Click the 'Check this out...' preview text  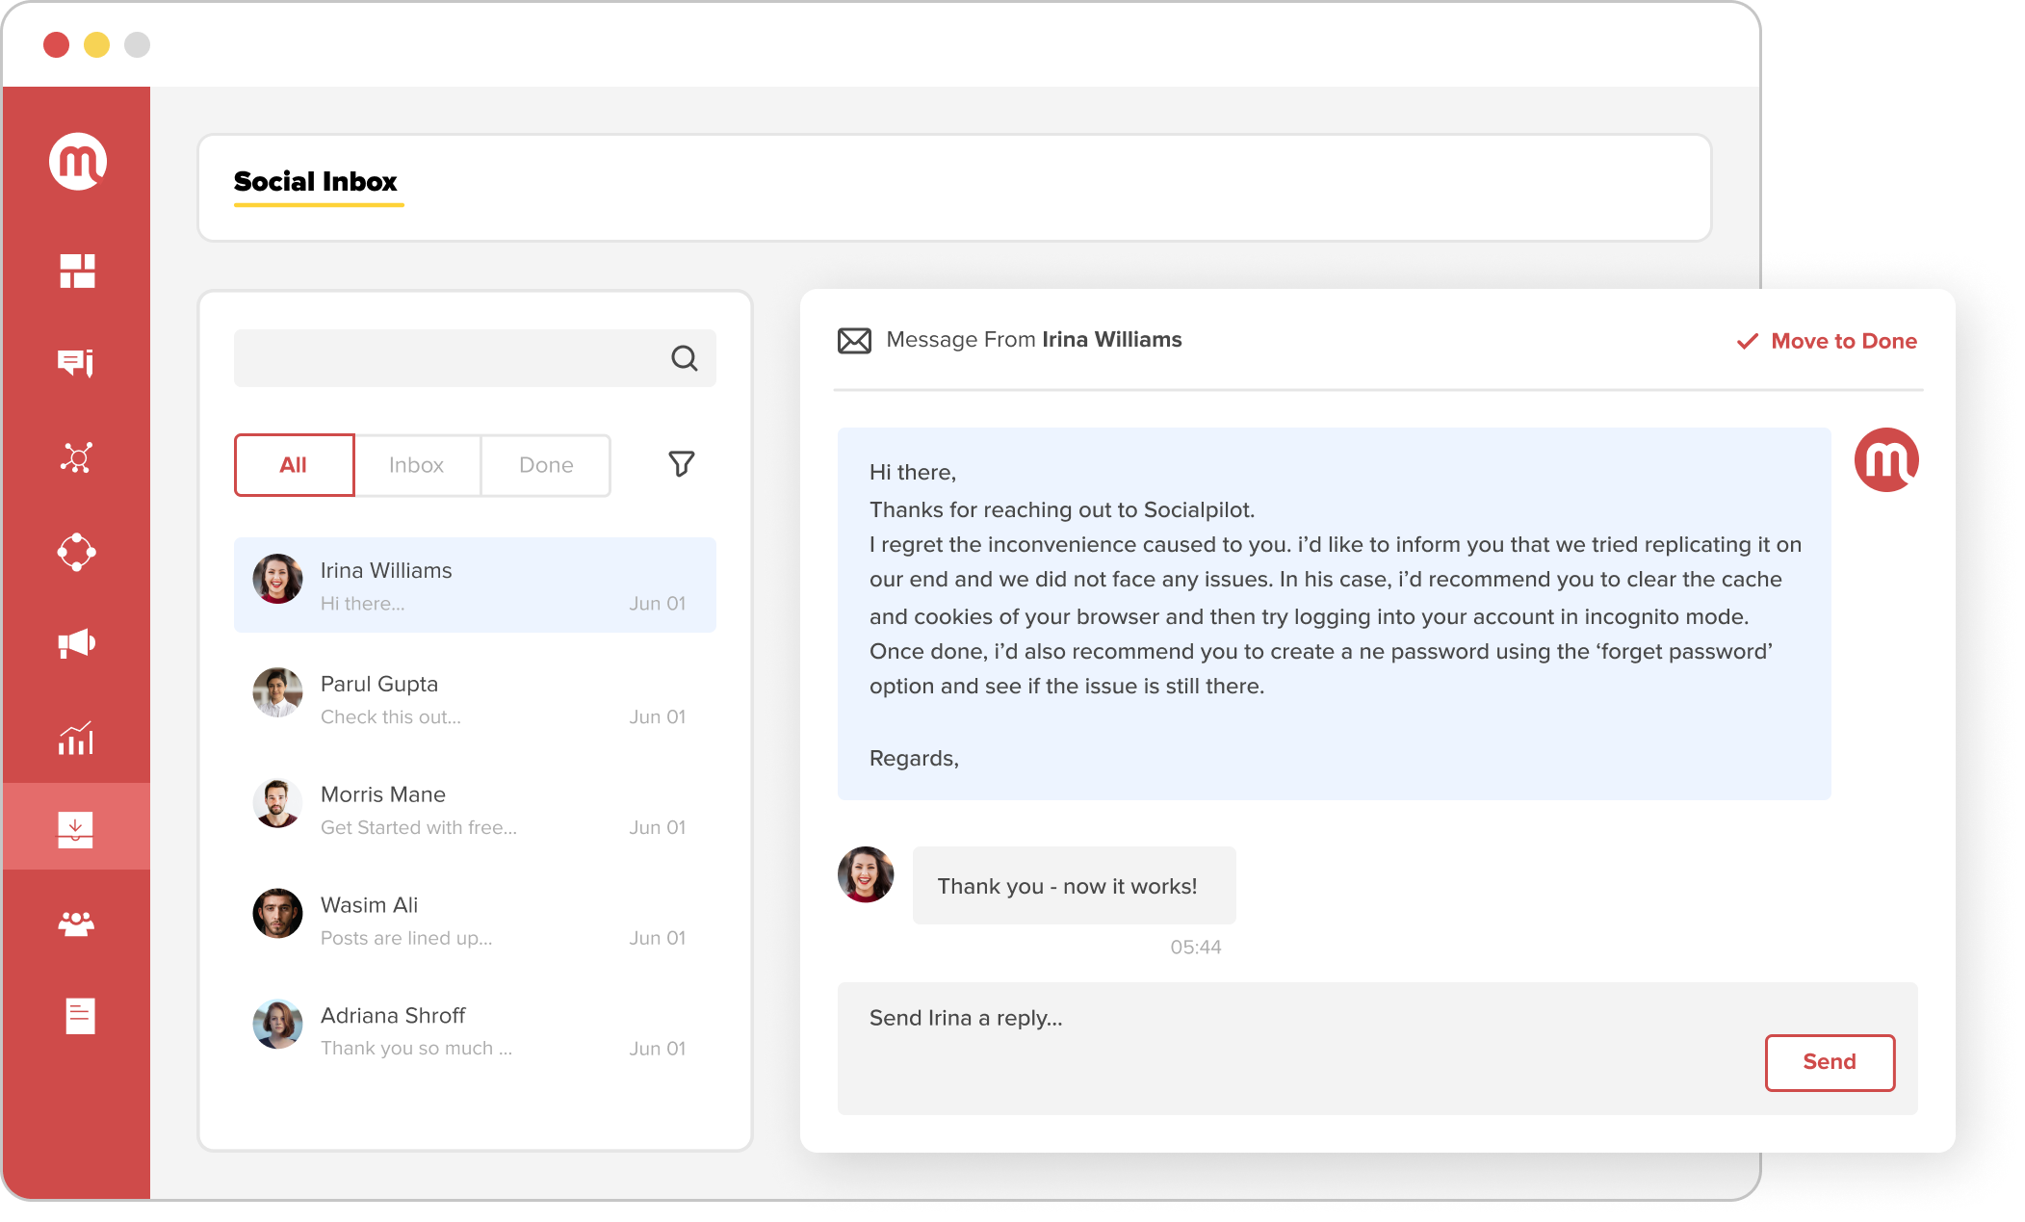[x=391, y=717]
